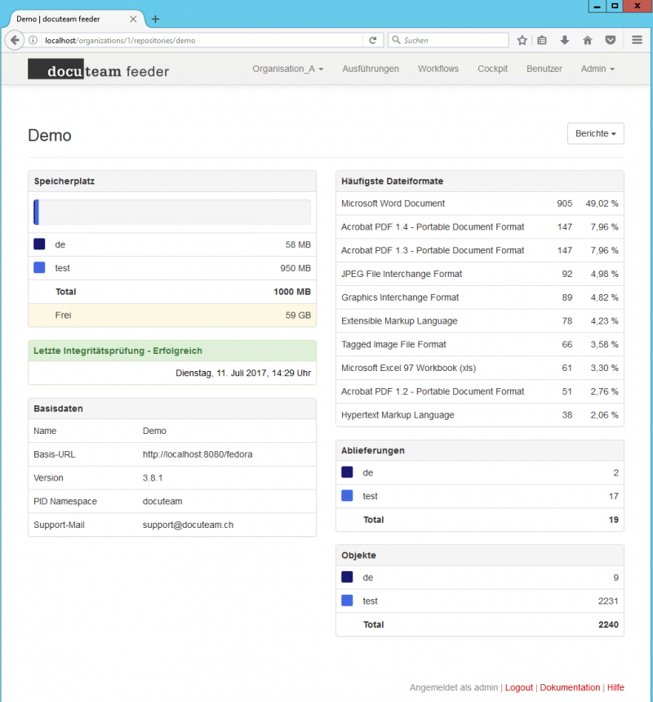
Task: Click the 'test' color swatch in Ablieferungen
Action: (x=347, y=495)
